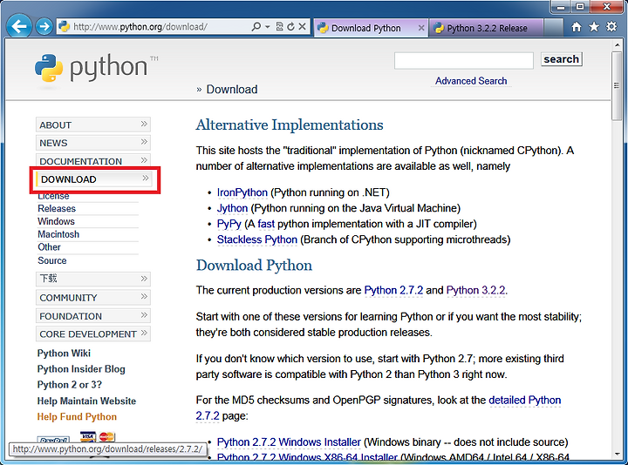The height and width of the screenshot is (465, 628).
Task: Switch to the Download Python tab
Action: pyautogui.click(x=365, y=28)
